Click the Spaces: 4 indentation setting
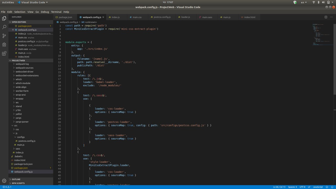The image size is (336, 189). click(292, 187)
